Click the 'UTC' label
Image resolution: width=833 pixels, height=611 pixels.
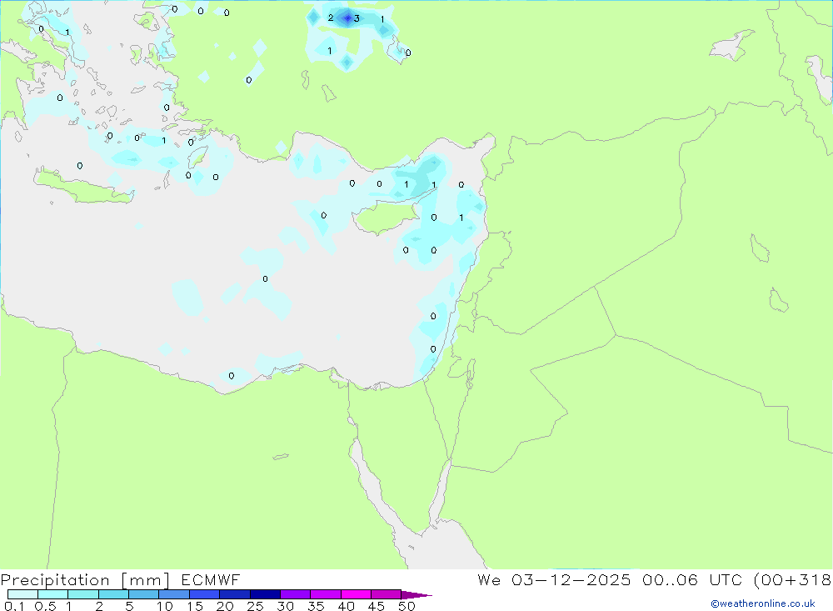click(726, 579)
